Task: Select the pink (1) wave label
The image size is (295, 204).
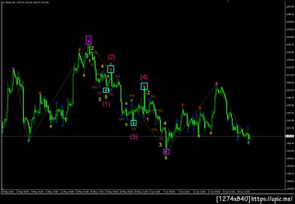Action: point(106,104)
